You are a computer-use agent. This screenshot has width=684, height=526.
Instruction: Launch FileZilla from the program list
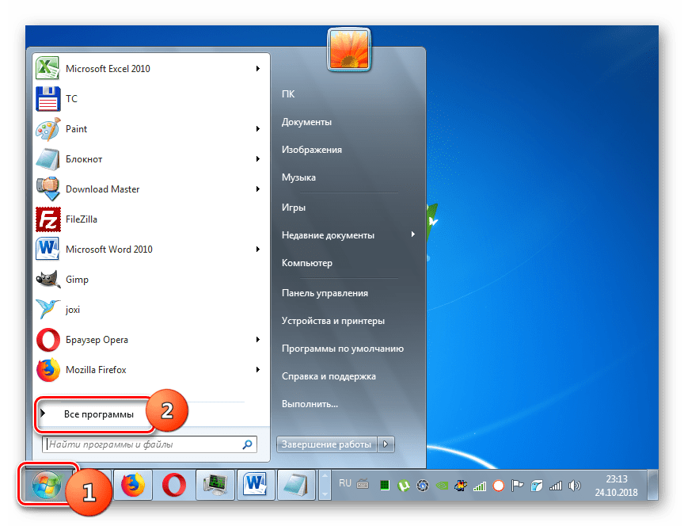(x=81, y=219)
